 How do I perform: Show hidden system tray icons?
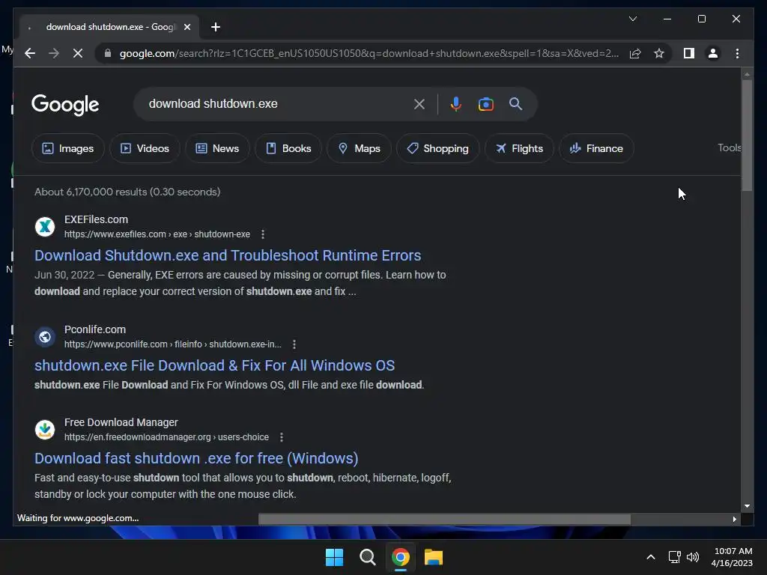click(651, 557)
